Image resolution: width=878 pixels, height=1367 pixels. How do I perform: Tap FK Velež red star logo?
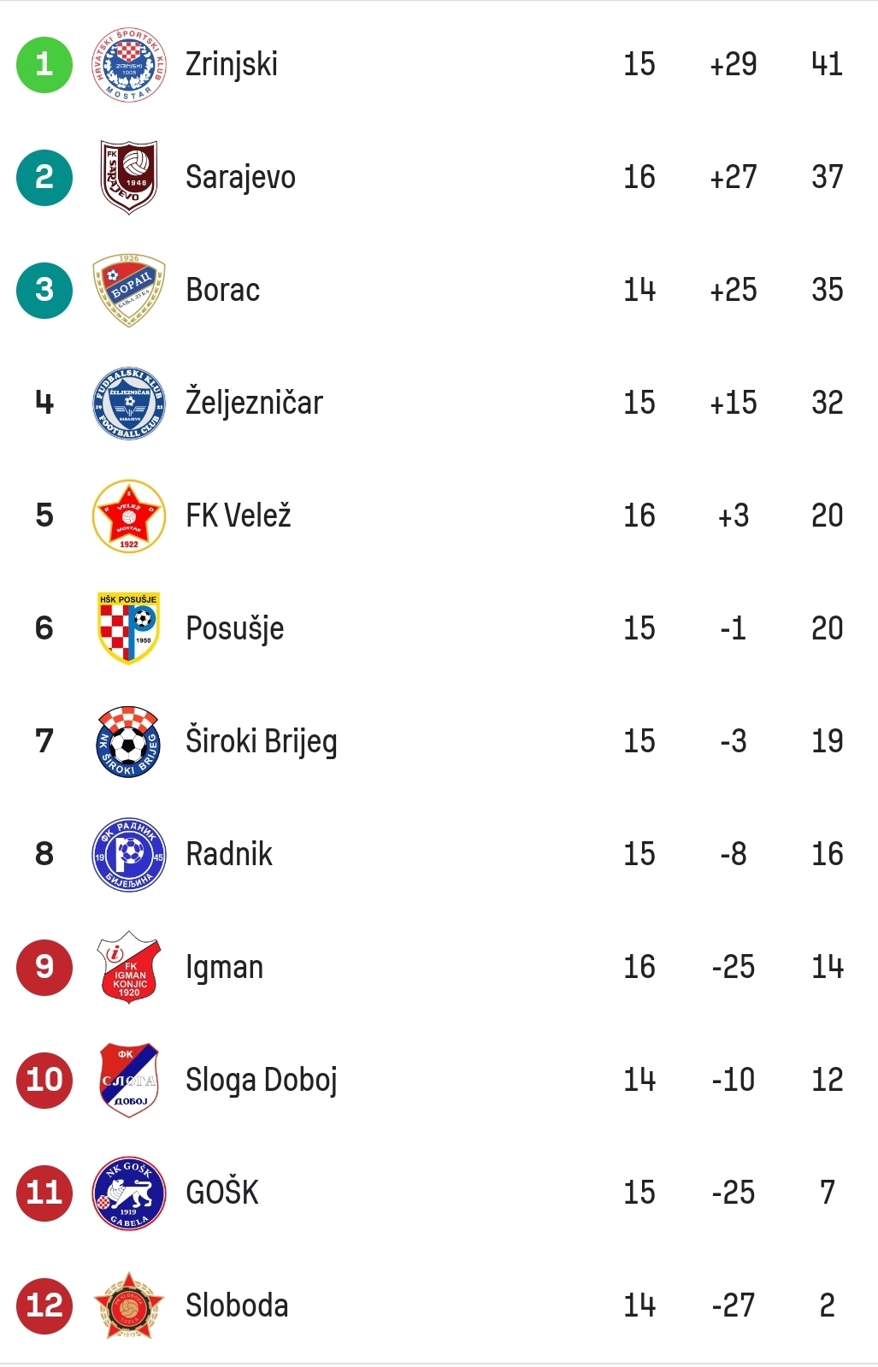[128, 516]
